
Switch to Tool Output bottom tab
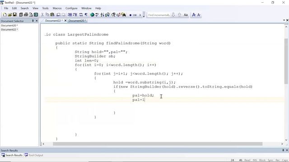pos(34,155)
